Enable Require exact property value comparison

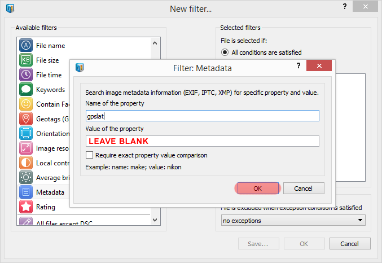pyautogui.click(x=89, y=155)
